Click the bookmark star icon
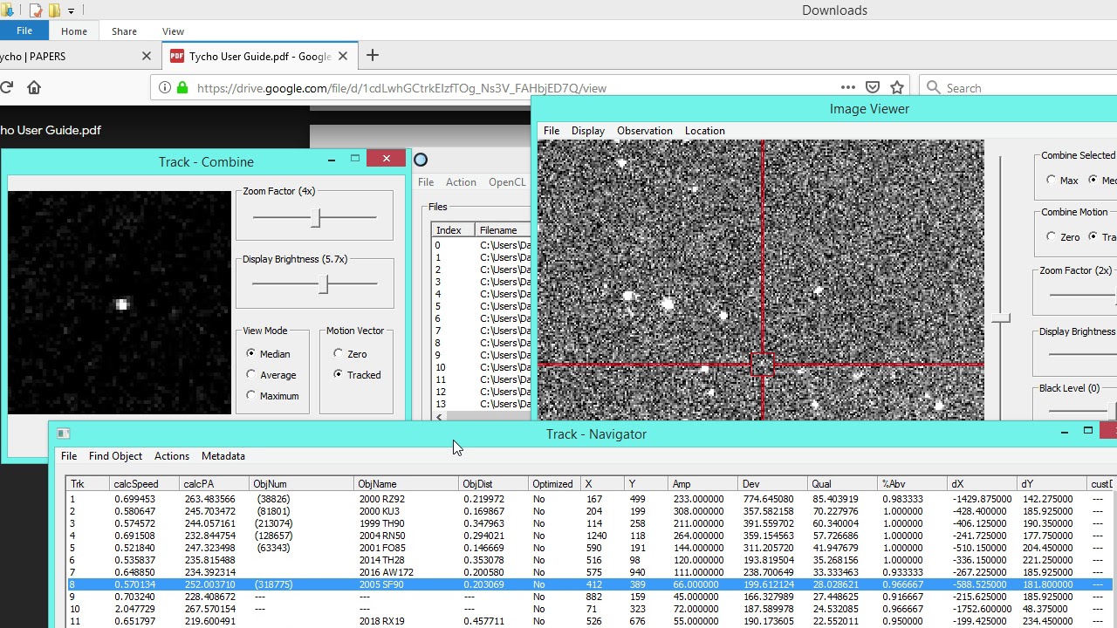This screenshot has height=628, width=1117. pyautogui.click(x=897, y=87)
